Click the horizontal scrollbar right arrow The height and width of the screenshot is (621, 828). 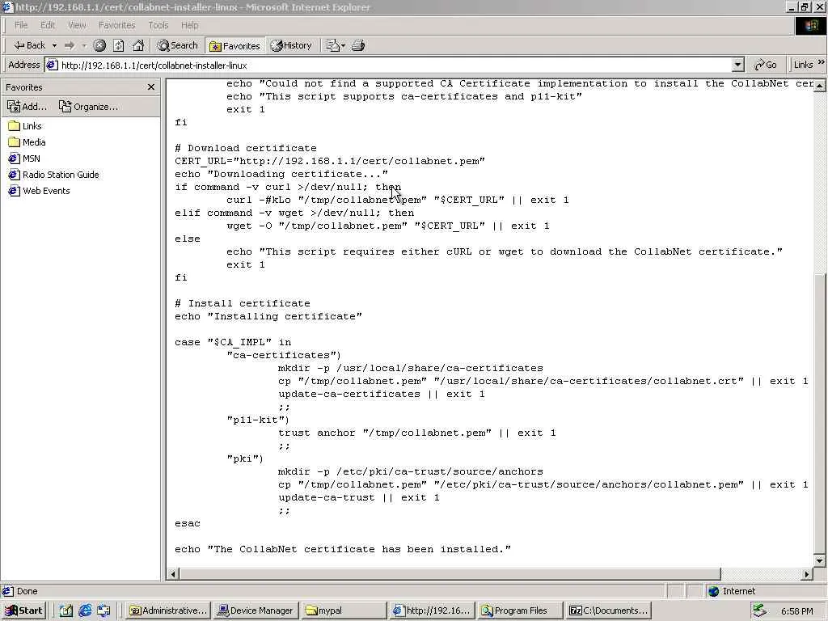(x=806, y=574)
